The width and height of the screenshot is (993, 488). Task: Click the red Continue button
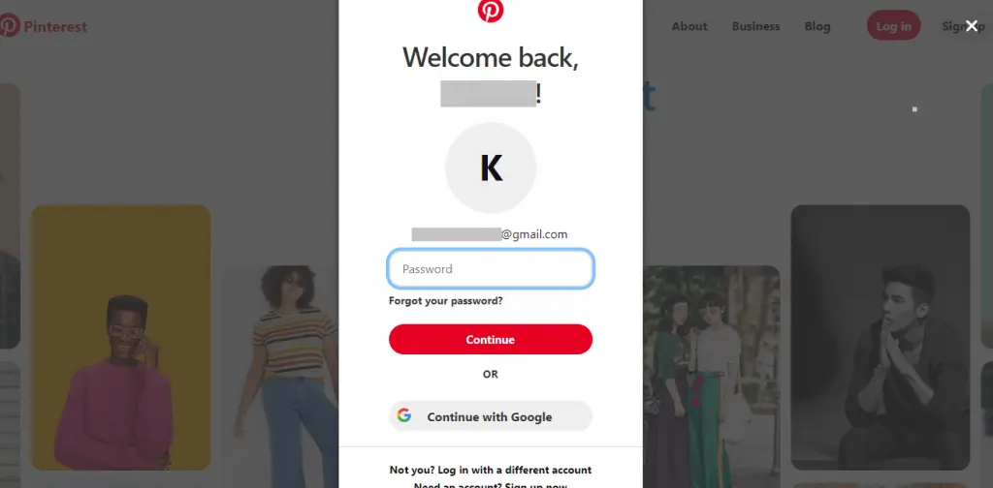pyautogui.click(x=491, y=340)
